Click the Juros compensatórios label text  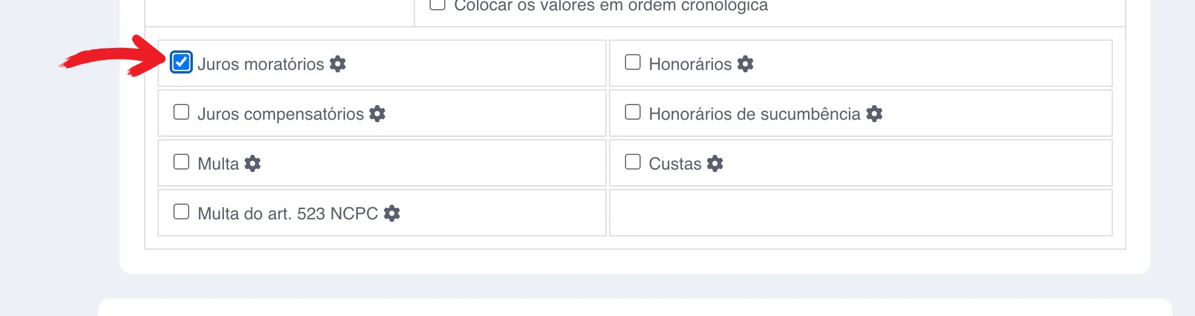click(x=280, y=114)
